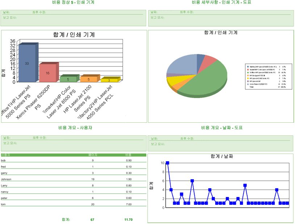Screen dimensions: 295x224
Task: Click the '비용' column header
Action: 128,155
